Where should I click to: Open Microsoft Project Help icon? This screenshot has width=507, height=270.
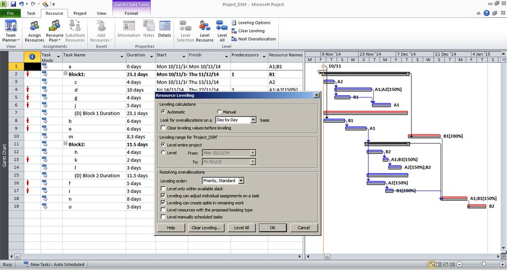(x=486, y=13)
